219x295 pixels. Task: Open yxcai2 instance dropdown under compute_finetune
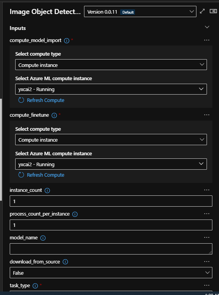point(111,164)
